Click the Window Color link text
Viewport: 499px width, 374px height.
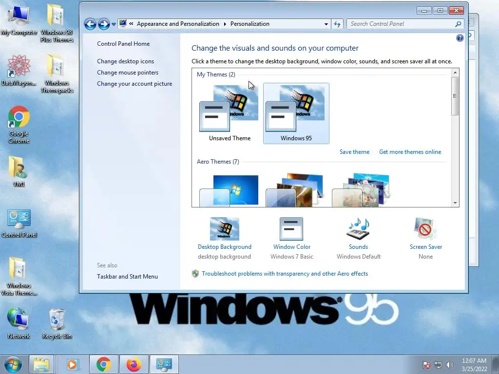[x=292, y=246]
